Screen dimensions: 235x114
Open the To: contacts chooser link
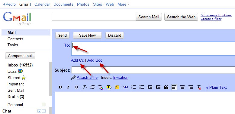[x=67, y=45]
